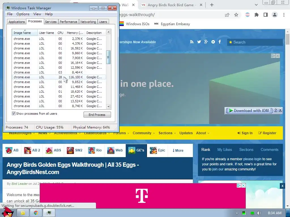Open the Task Manager Help menu
Viewport: 290px width, 217px height.
point(49,14)
